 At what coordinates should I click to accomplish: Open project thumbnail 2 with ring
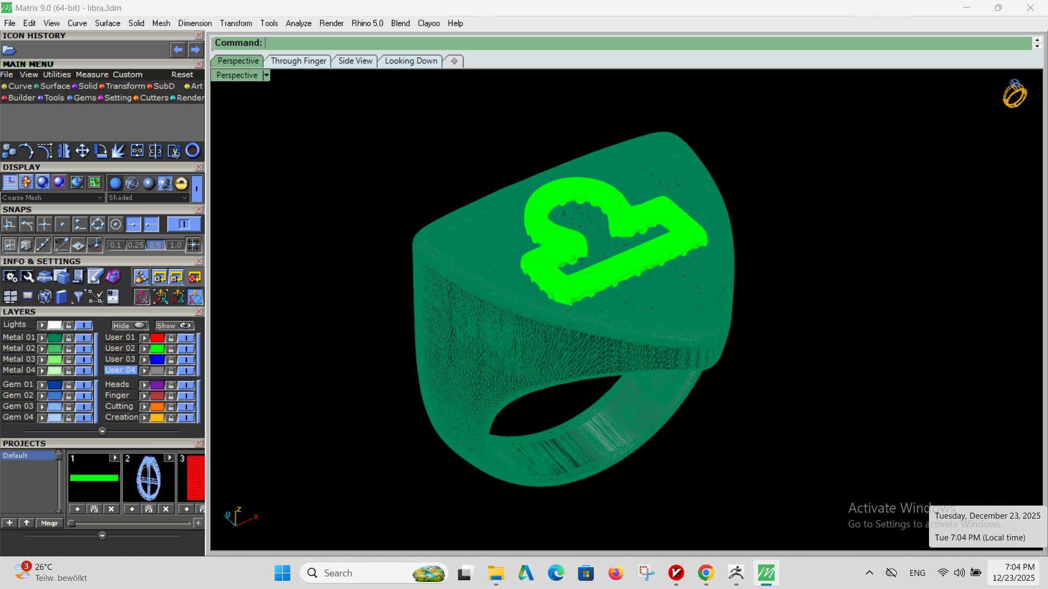[x=148, y=479]
